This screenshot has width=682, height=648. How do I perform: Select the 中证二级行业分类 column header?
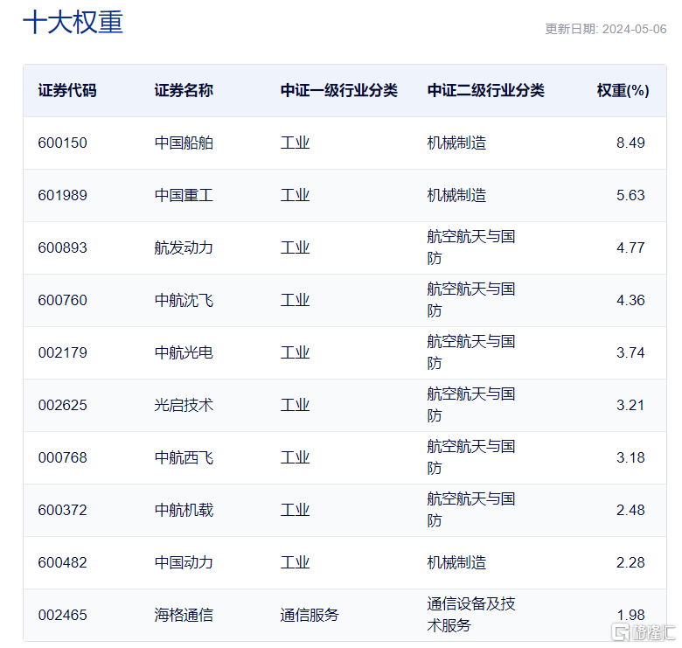click(486, 90)
